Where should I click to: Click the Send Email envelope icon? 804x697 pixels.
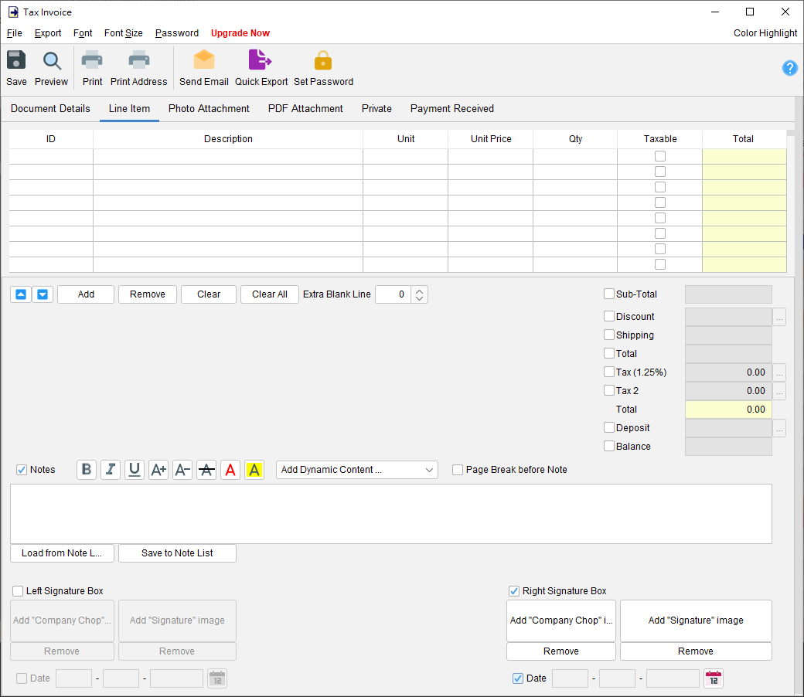coord(203,59)
